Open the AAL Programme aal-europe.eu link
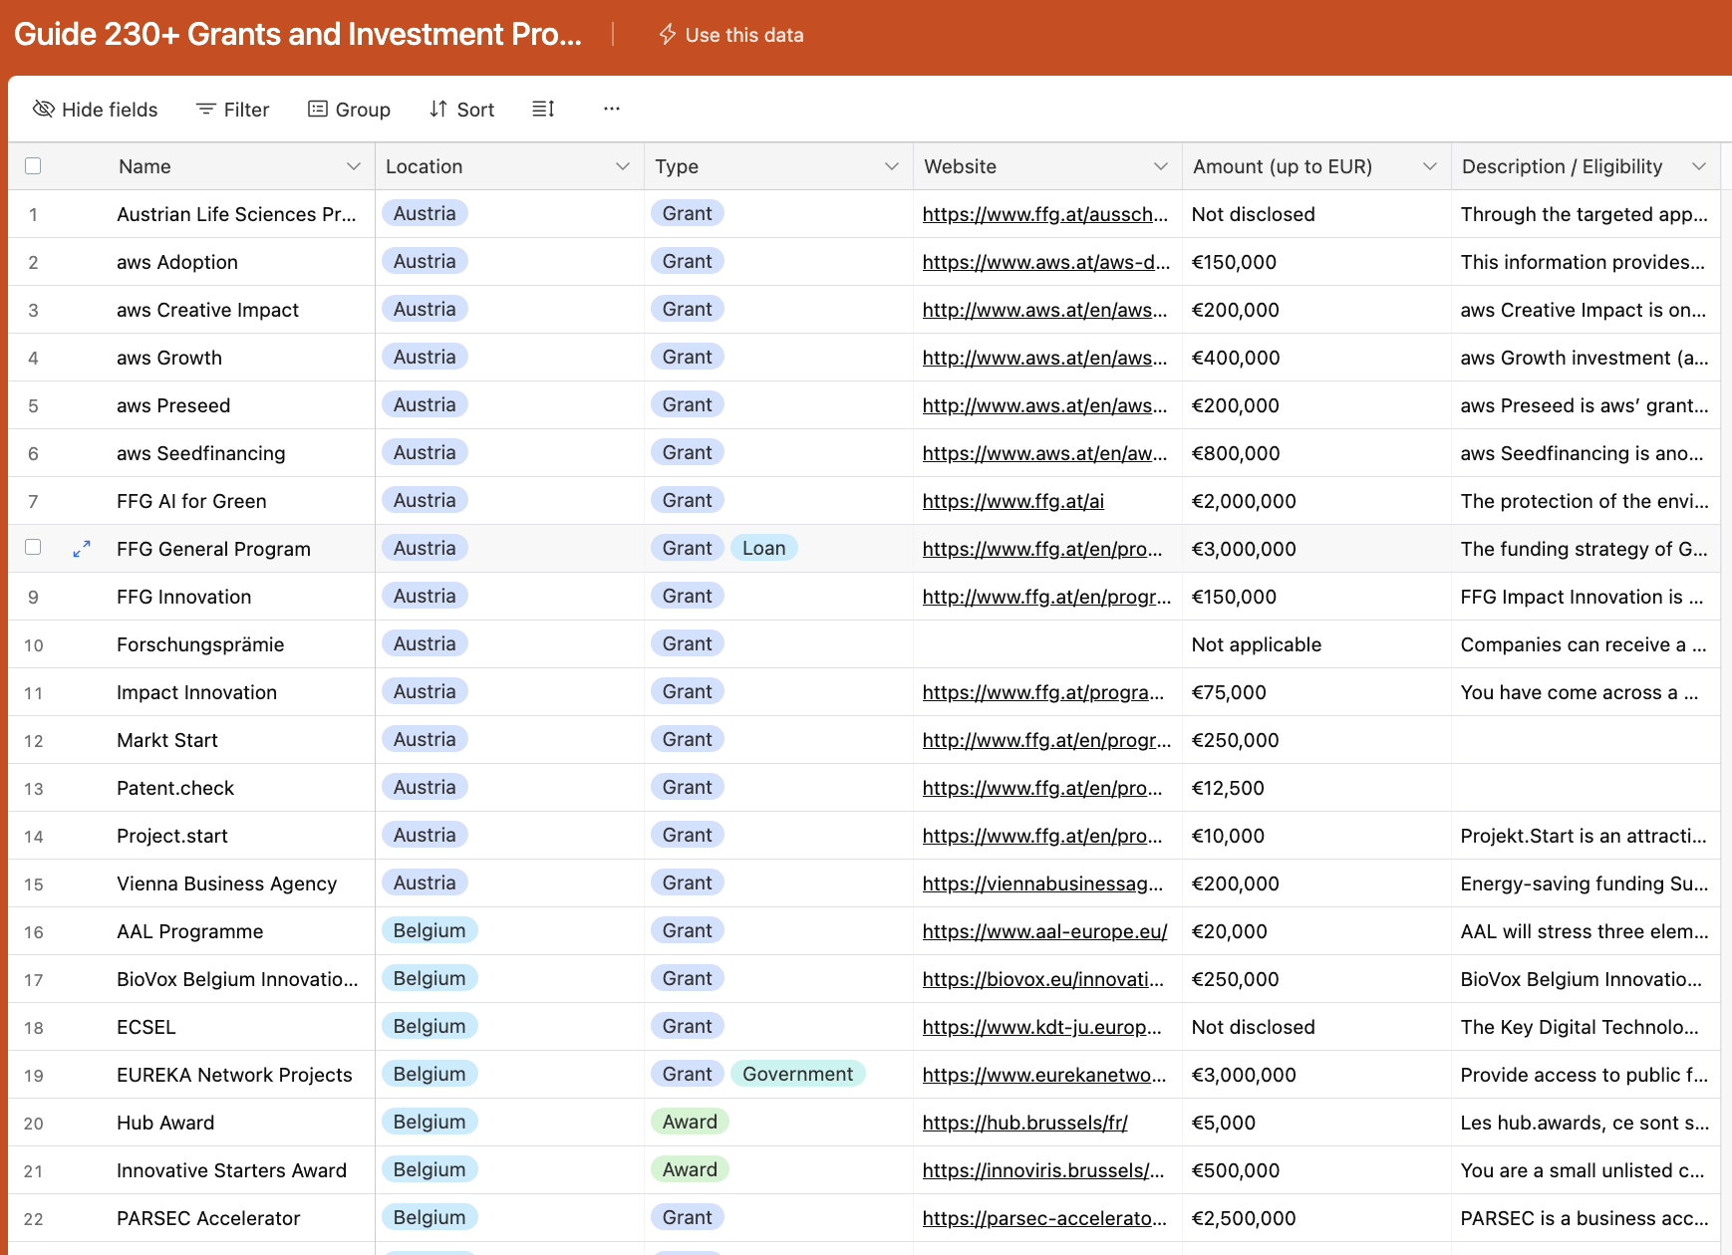Image resolution: width=1732 pixels, height=1255 pixels. click(1044, 931)
